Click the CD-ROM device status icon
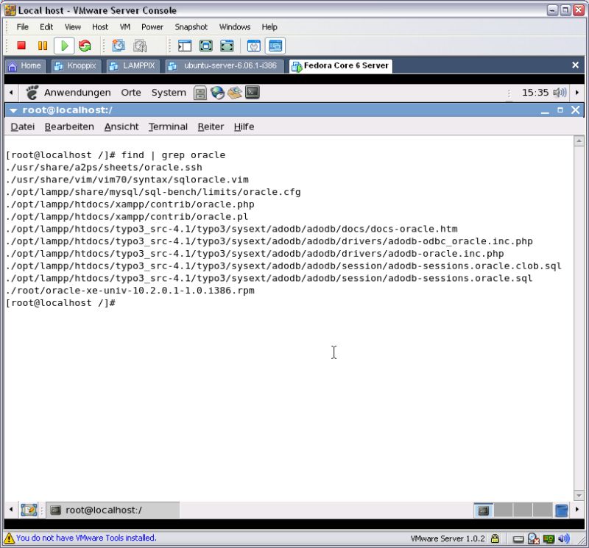Image resolution: width=589 pixels, height=548 pixels. [533, 538]
